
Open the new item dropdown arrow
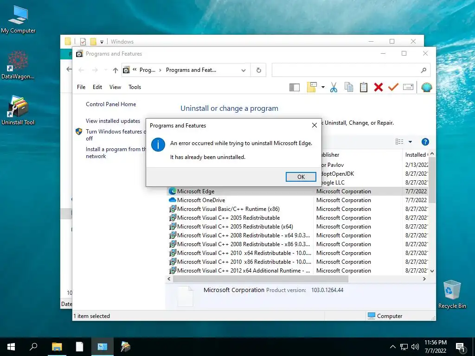click(x=323, y=88)
